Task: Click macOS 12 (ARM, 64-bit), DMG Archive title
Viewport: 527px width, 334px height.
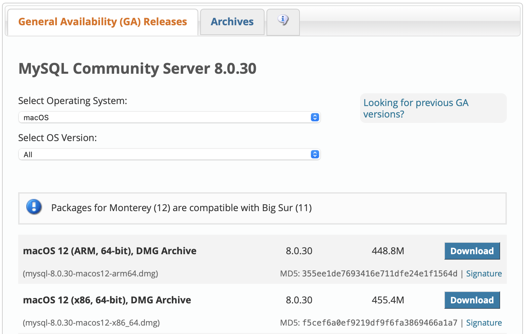Action: click(x=110, y=251)
